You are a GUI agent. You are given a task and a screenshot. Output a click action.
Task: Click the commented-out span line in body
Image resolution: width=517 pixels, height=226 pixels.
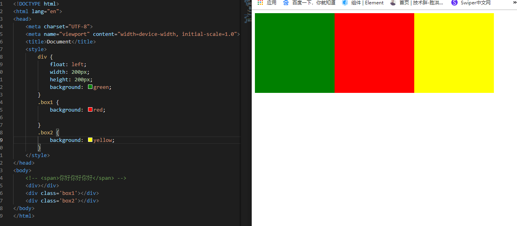[76, 178]
